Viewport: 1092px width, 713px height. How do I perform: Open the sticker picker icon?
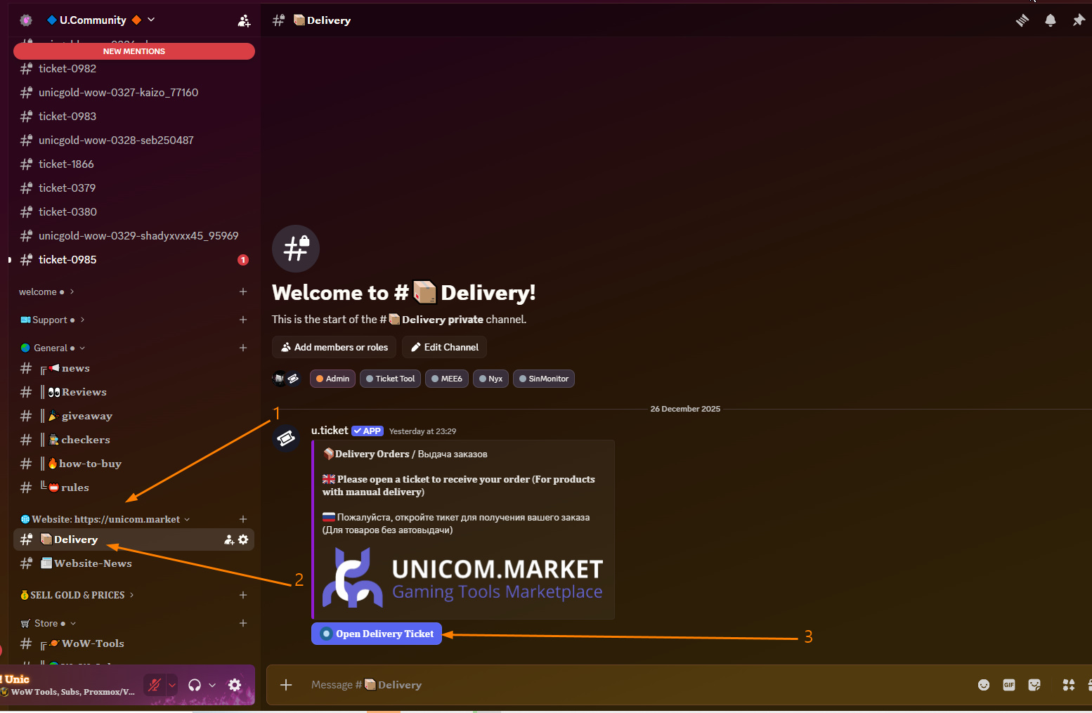point(1034,685)
